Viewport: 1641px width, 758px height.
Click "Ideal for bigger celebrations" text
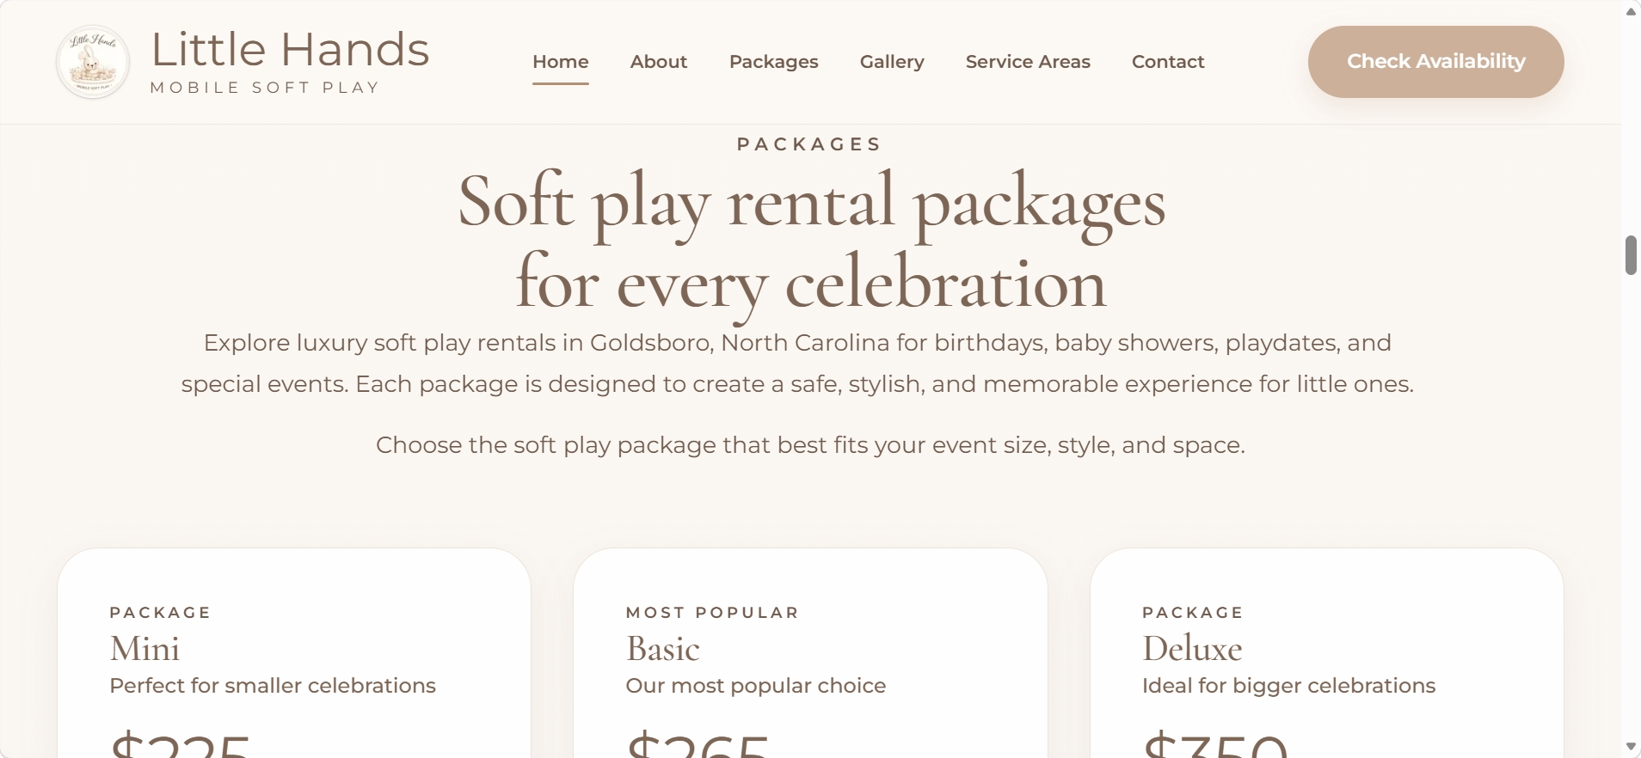tap(1288, 686)
